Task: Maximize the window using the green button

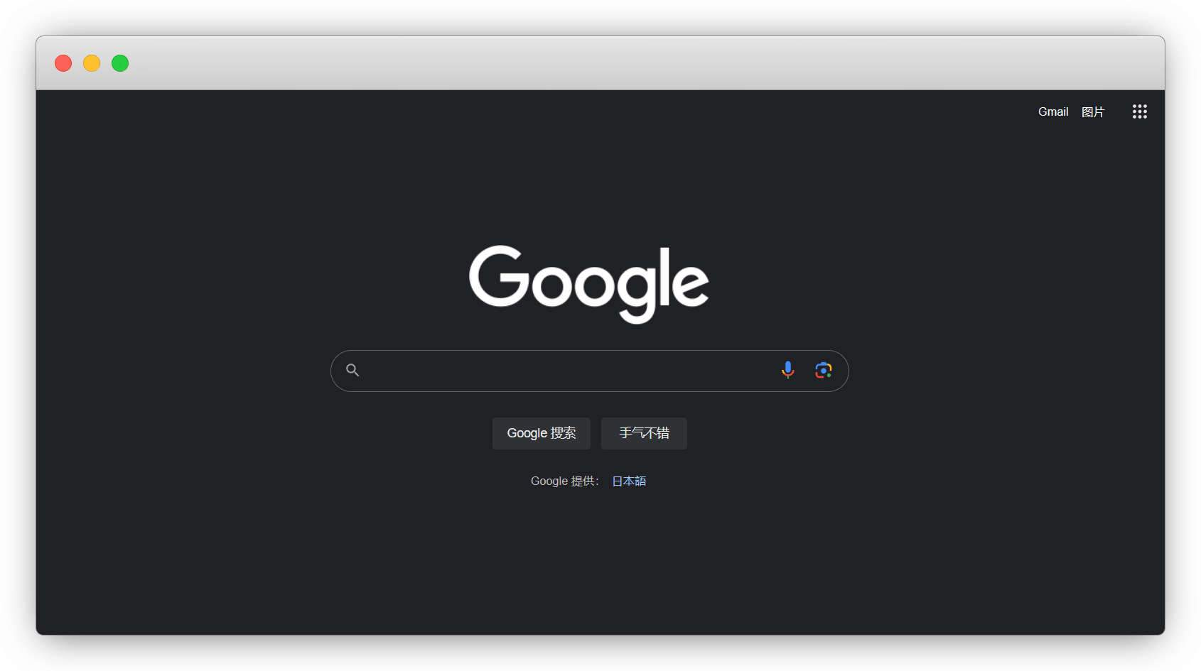Action: [120, 63]
